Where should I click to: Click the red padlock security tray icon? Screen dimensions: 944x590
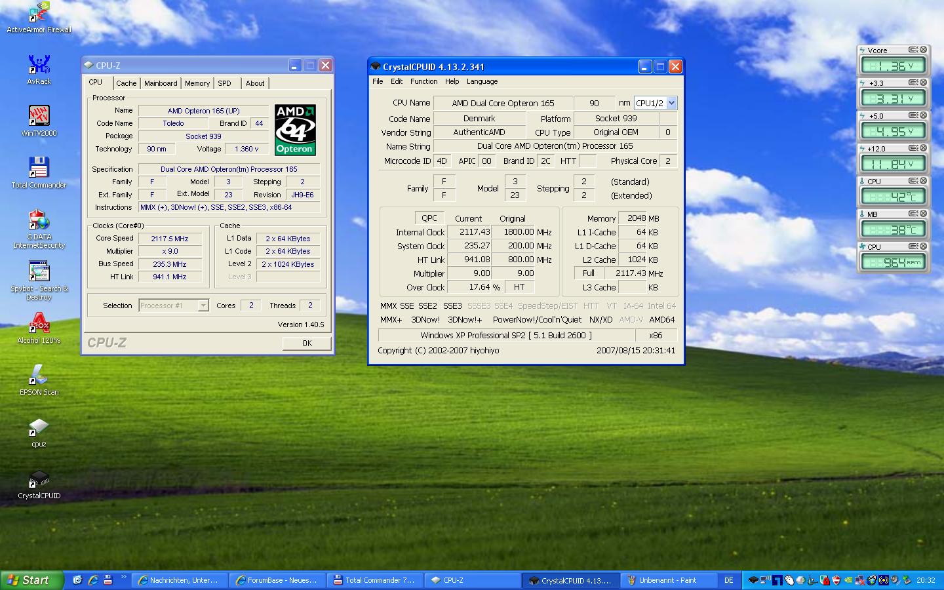coord(825,580)
